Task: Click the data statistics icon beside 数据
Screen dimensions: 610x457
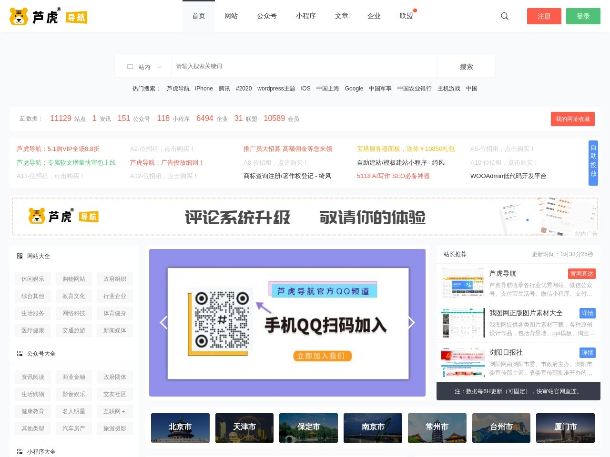Action: 22,119
